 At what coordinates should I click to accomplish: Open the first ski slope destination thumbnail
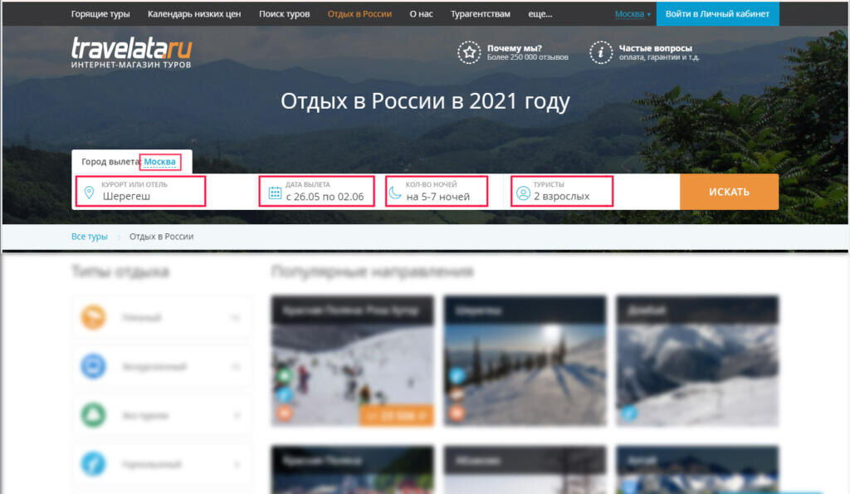(x=352, y=360)
